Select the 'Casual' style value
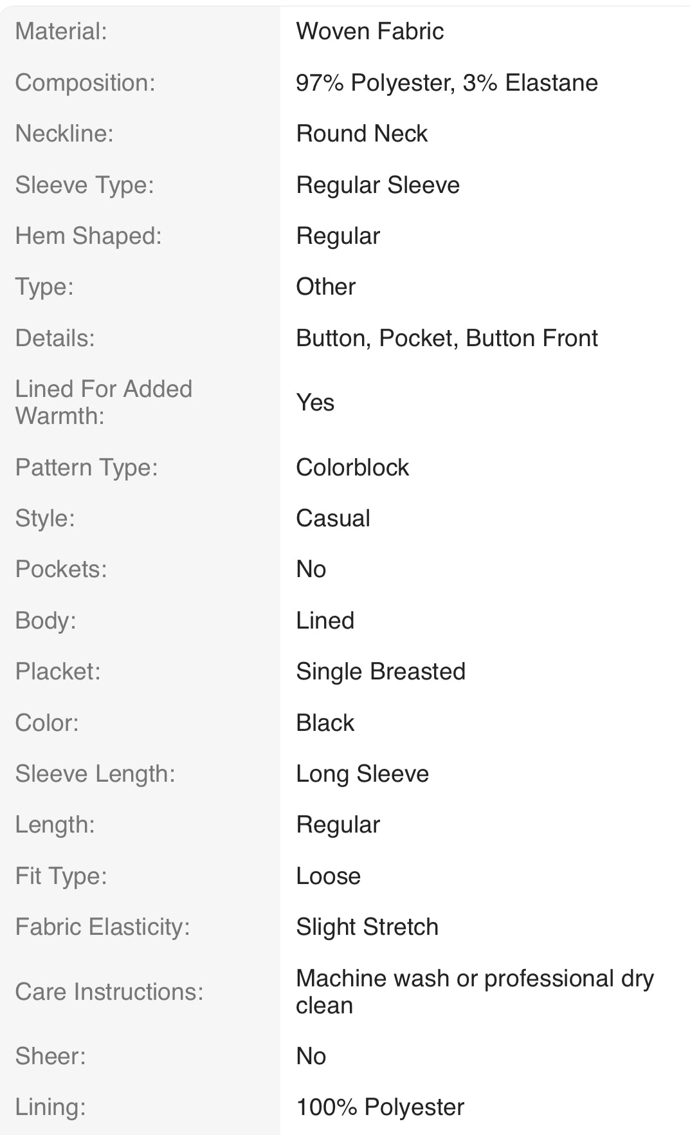690x1135 pixels. coord(332,518)
